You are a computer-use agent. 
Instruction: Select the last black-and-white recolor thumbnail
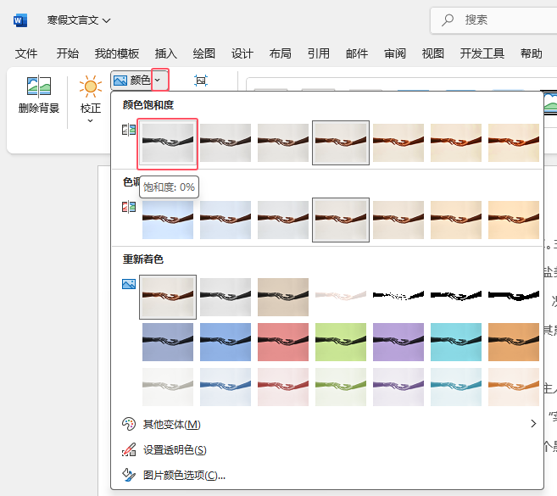tap(514, 297)
